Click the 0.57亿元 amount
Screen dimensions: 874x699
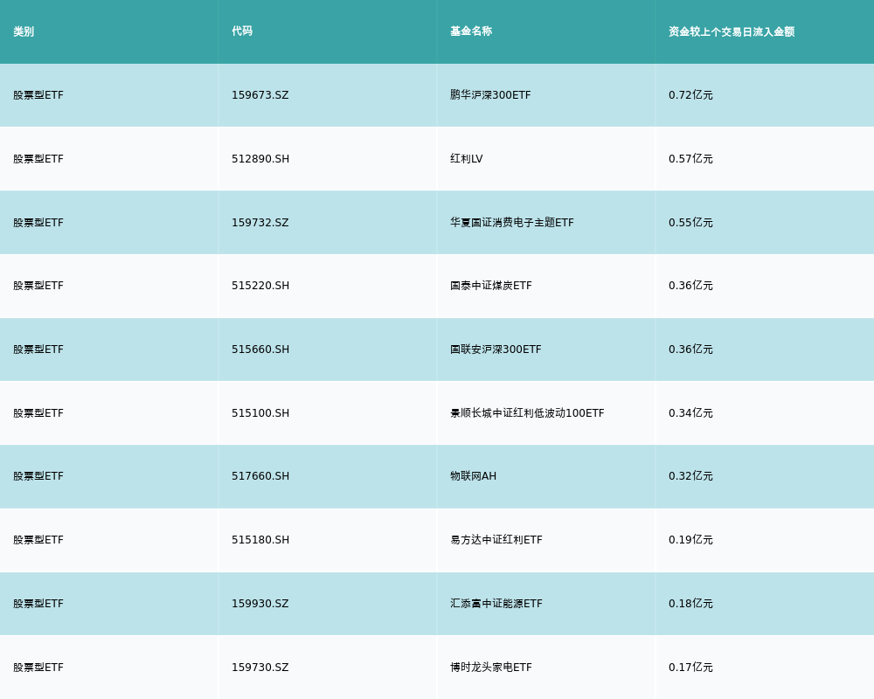pos(690,159)
